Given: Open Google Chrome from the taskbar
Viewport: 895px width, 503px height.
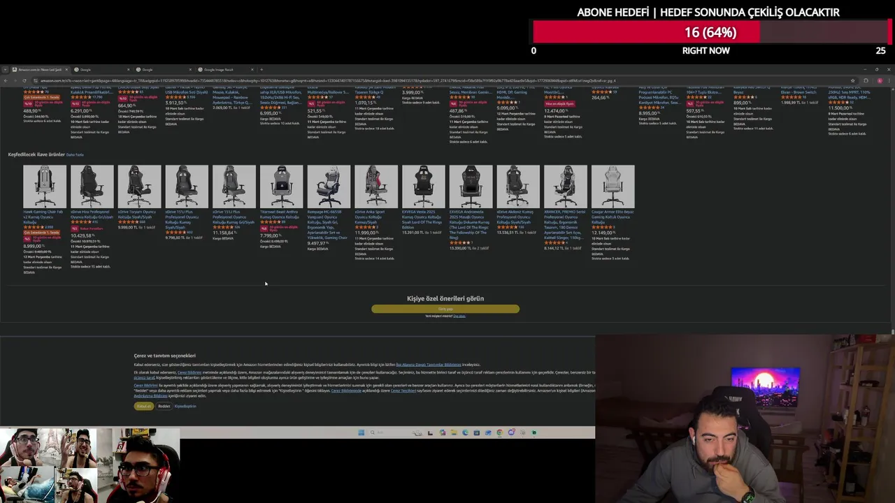Looking at the screenshot, I should point(500,432).
